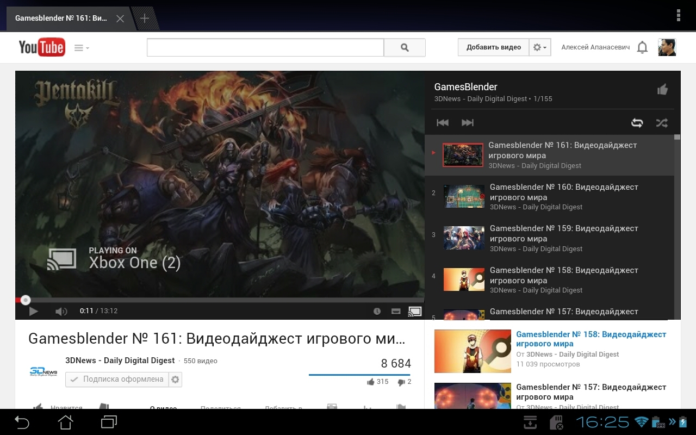Click thumbnail of Gamesblender № 158 in playlist
The width and height of the screenshot is (696, 435).
[464, 279]
